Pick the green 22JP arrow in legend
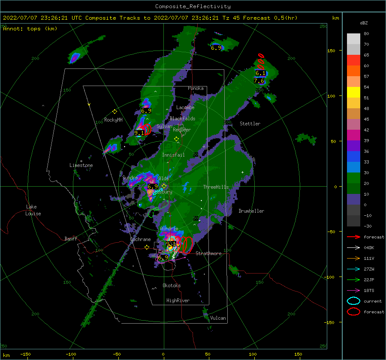386x360 pixels. (353, 280)
